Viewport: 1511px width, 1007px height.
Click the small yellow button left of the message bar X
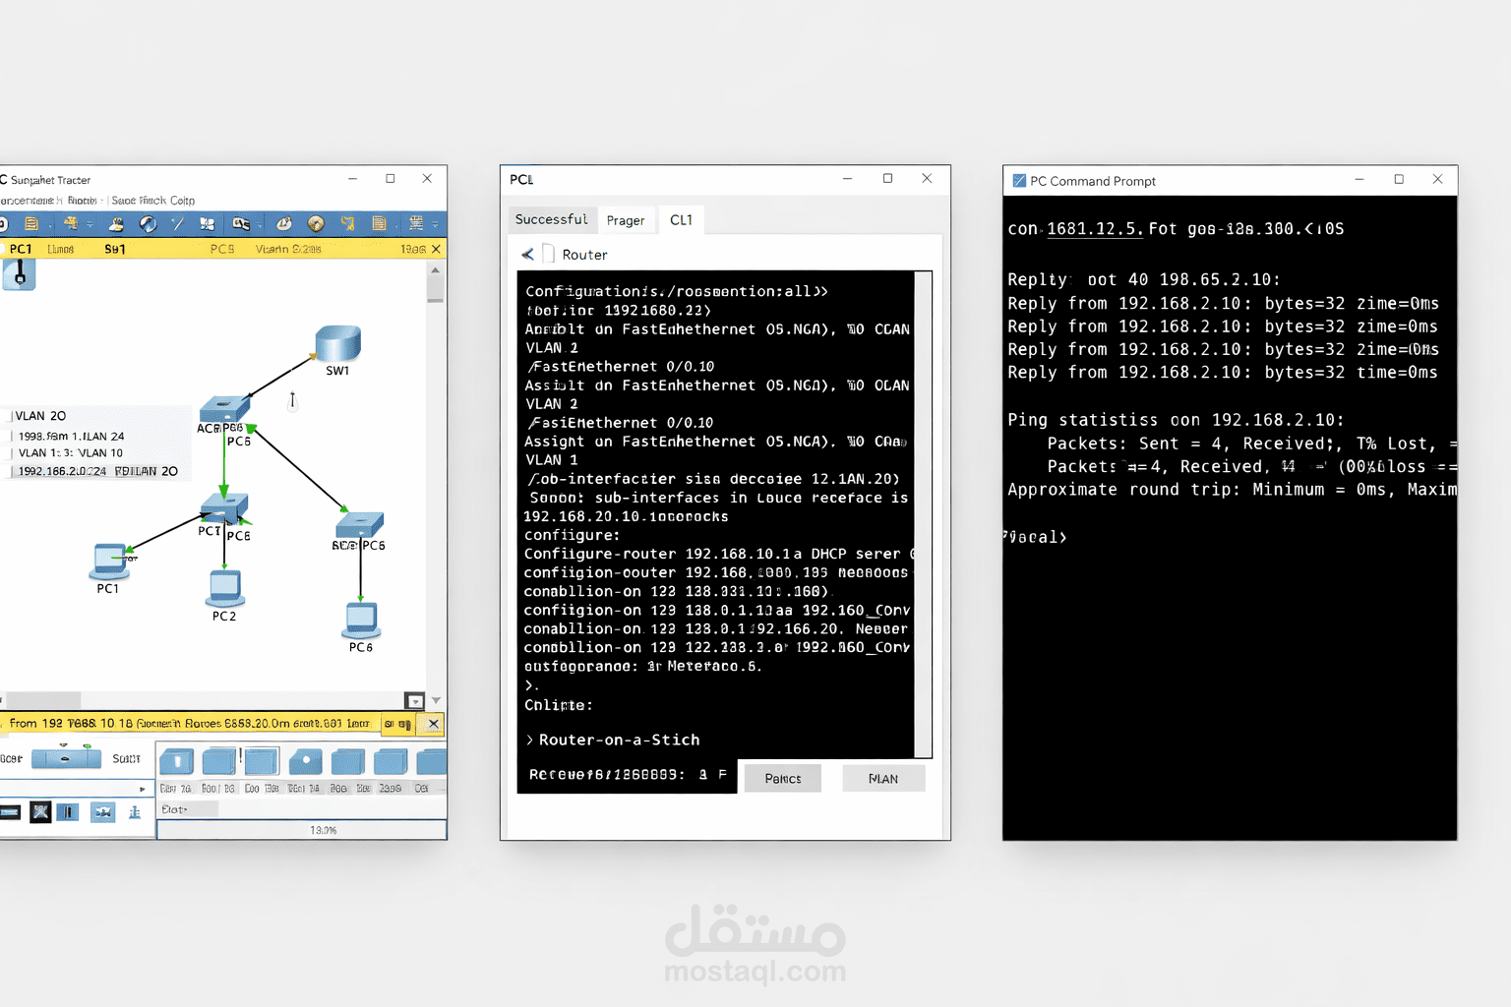(x=397, y=724)
